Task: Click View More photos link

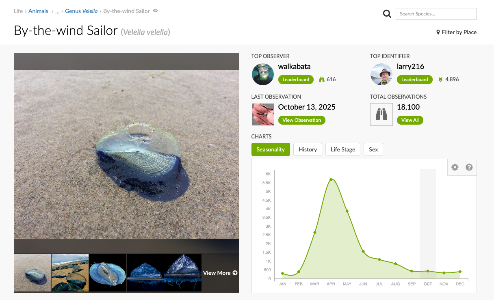Action: click(x=220, y=273)
